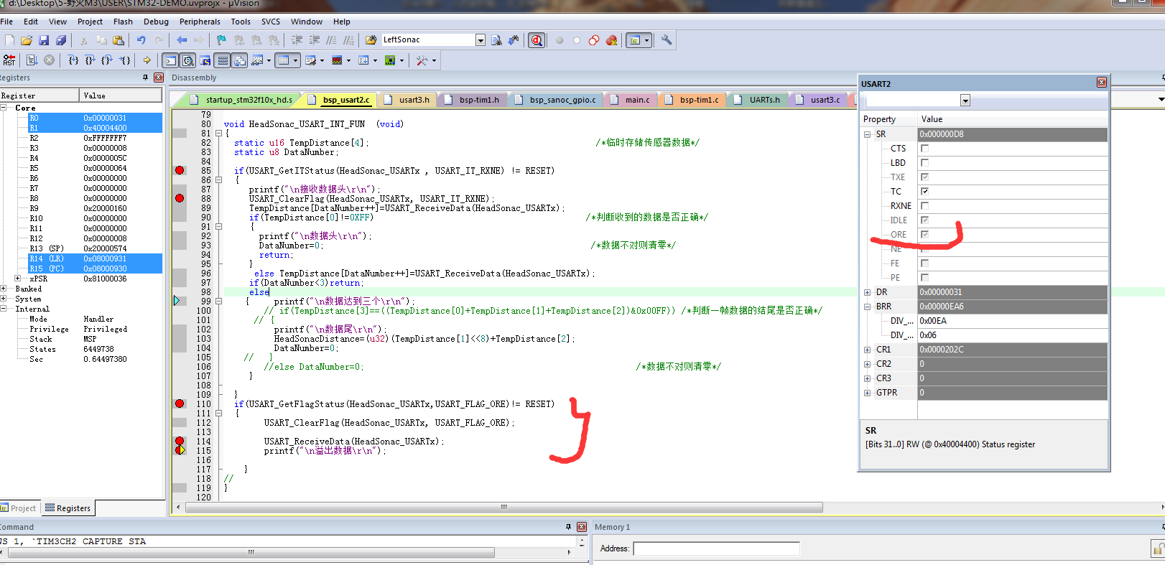Screen dimensions: 1165x565
Task: Expand the GTPR register node
Action: click(x=867, y=393)
